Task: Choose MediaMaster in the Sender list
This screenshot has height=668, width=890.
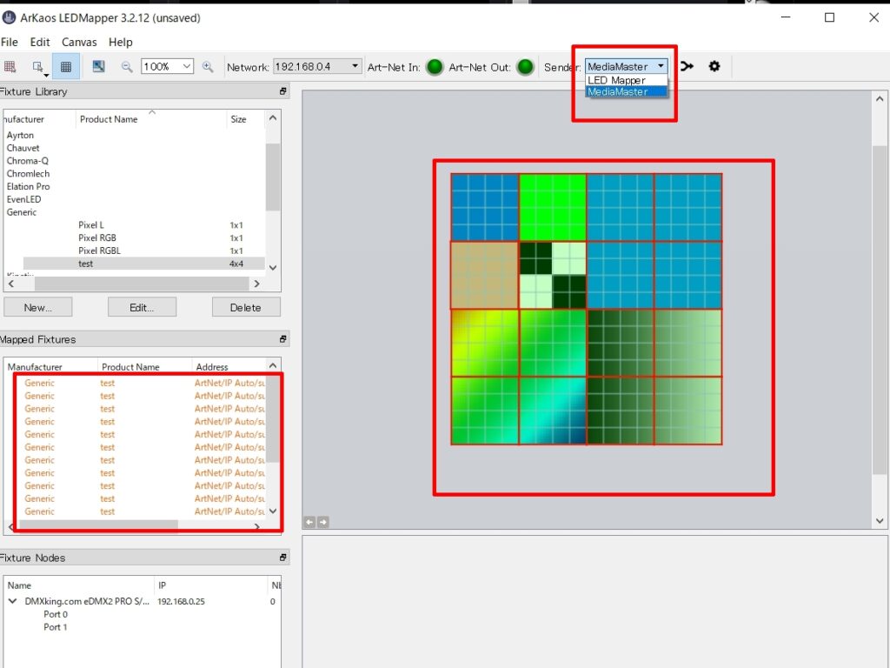Action: (626, 92)
